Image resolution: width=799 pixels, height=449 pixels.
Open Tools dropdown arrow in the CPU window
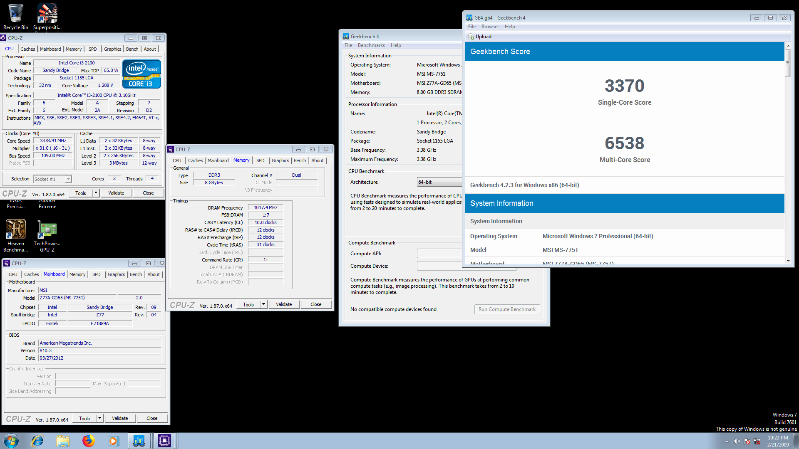(x=96, y=193)
